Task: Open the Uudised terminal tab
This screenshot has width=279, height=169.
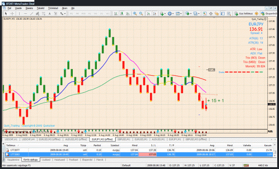Action: pyautogui.click(x=46, y=160)
